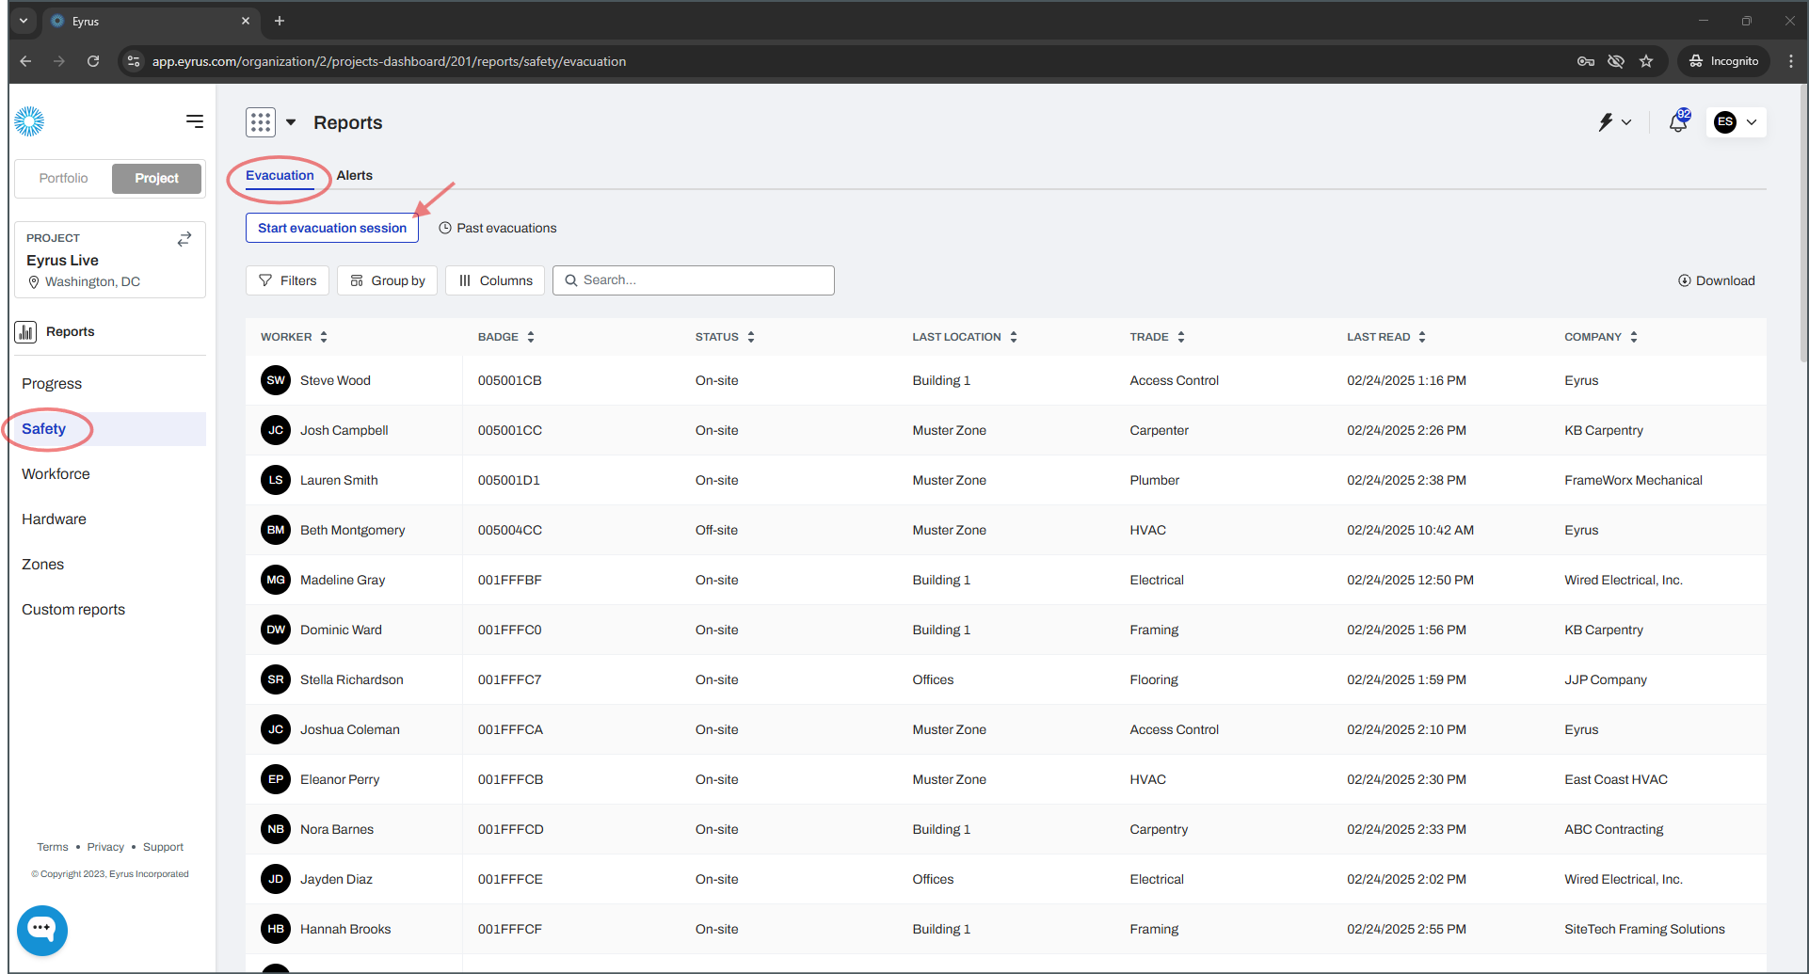Click the page vertical scrollbar
This screenshot has height=974, width=1809.
tap(1802, 223)
